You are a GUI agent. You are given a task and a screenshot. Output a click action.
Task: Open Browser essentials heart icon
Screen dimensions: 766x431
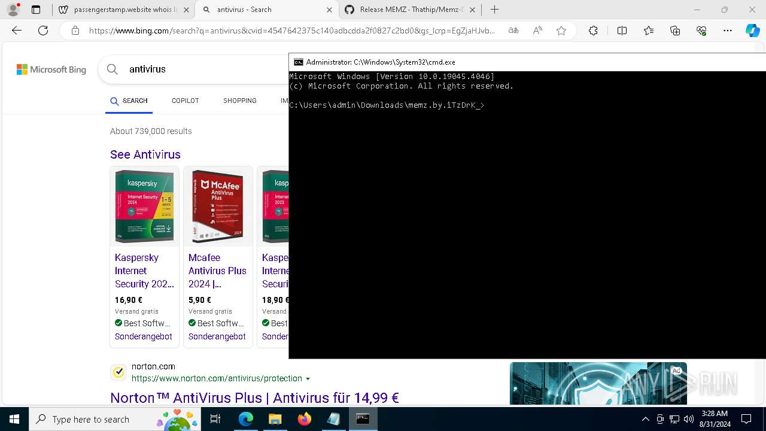point(701,31)
